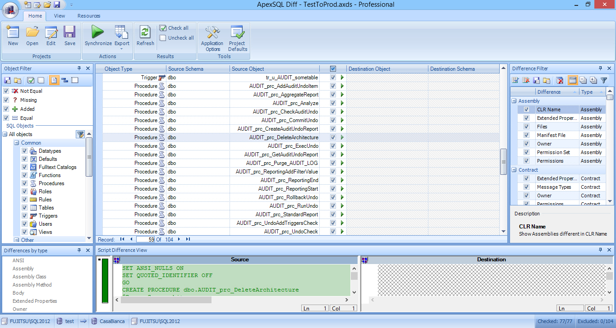Click the main grid vertical scrollbar thumb
This screenshot has width=616, height=328.
(504, 162)
